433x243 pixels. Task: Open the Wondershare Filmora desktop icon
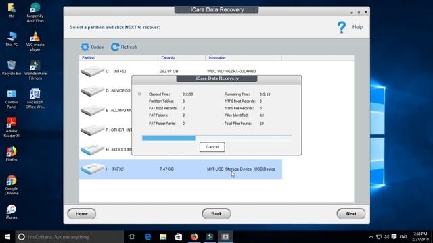pyautogui.click(x=35, y=70)
